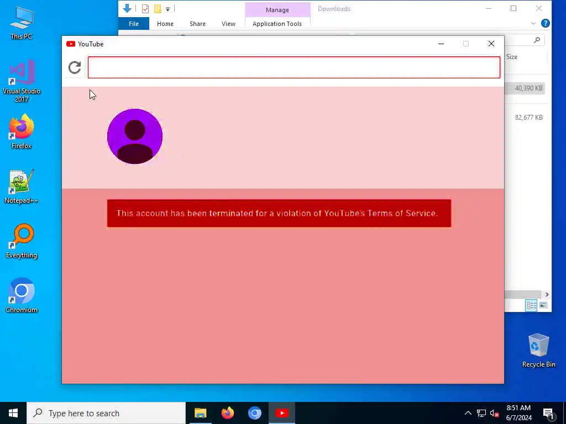566x424 pixels.
Task: Click the YouTube taskbar icon
Action: pos(282,413)
